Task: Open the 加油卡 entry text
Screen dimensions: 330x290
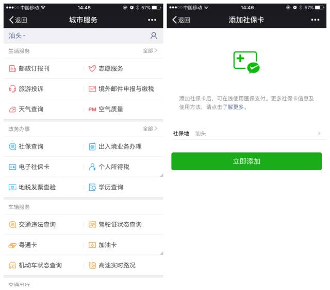Action: [x=108, y=245]
